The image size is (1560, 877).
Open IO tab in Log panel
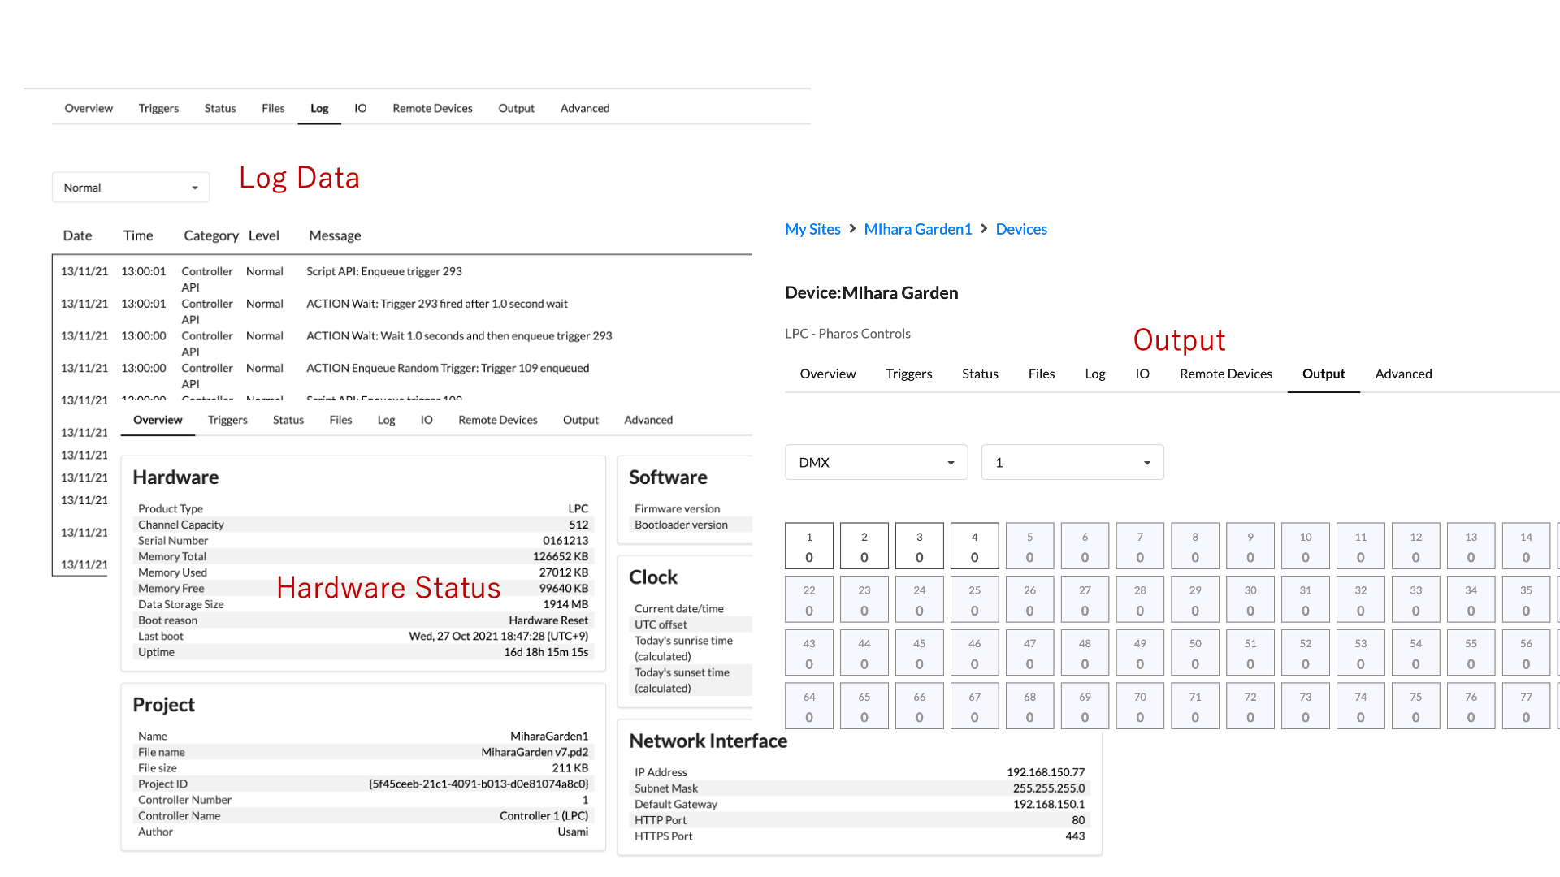(x=361, y=108)
